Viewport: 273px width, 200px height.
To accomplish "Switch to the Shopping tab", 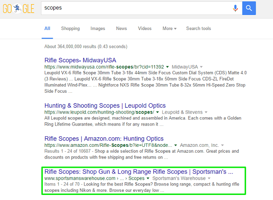I will click(71, 28).
